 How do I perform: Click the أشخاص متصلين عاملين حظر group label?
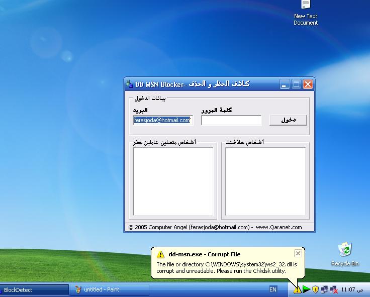164,142
